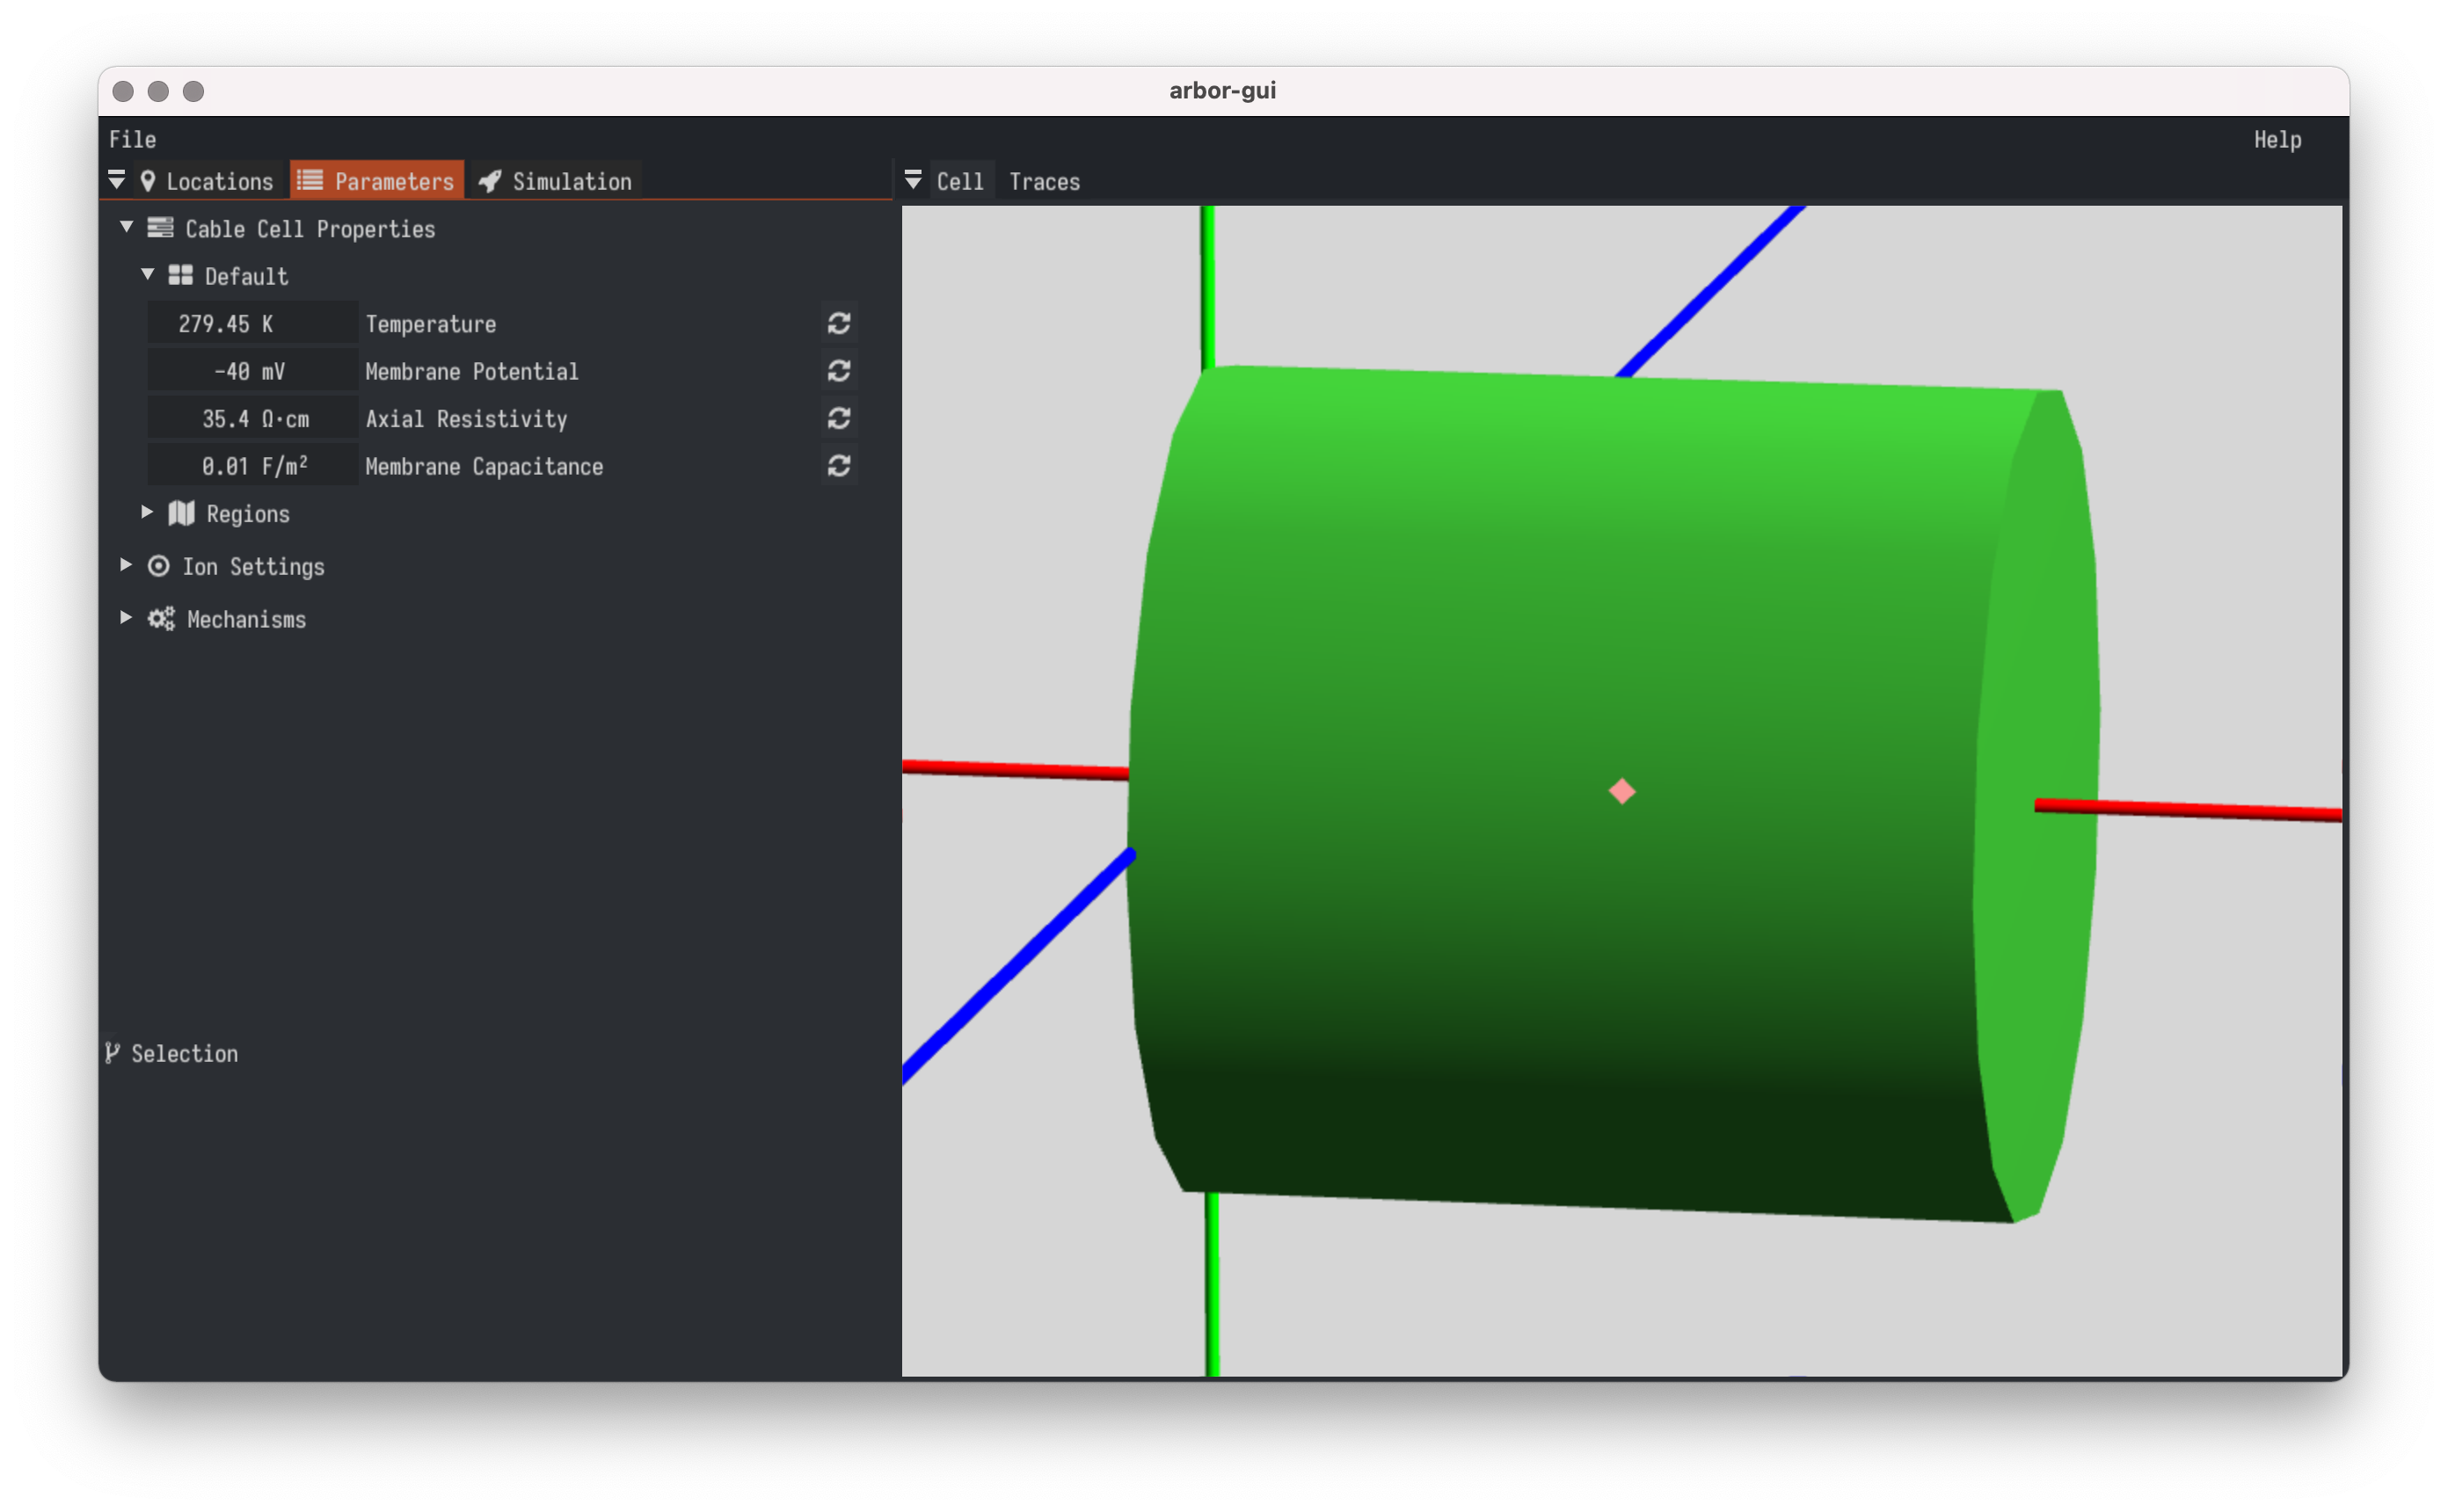Click the Membrane Capacitance reset icon
The image size is (2448, 1512).
(x=838, y=466)
